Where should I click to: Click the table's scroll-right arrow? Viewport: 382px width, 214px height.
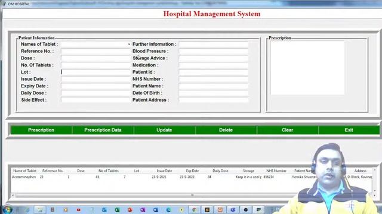click(374, 196)
